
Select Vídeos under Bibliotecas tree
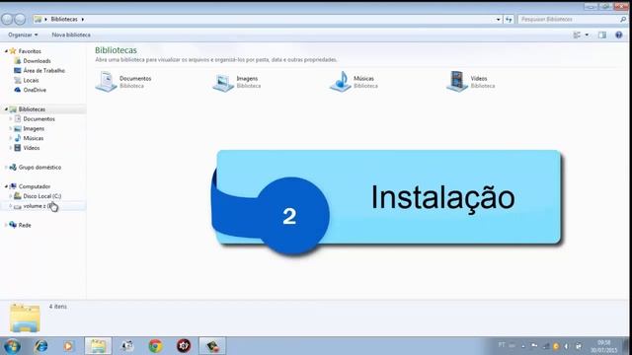[31, 148]
